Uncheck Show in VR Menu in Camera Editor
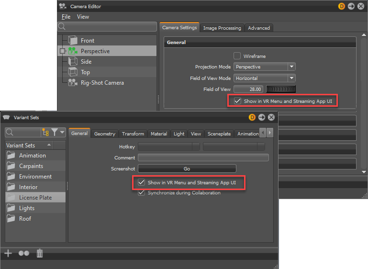Image resolution: width=368 pixels, height=269 pixels. [x=237, y=101]
